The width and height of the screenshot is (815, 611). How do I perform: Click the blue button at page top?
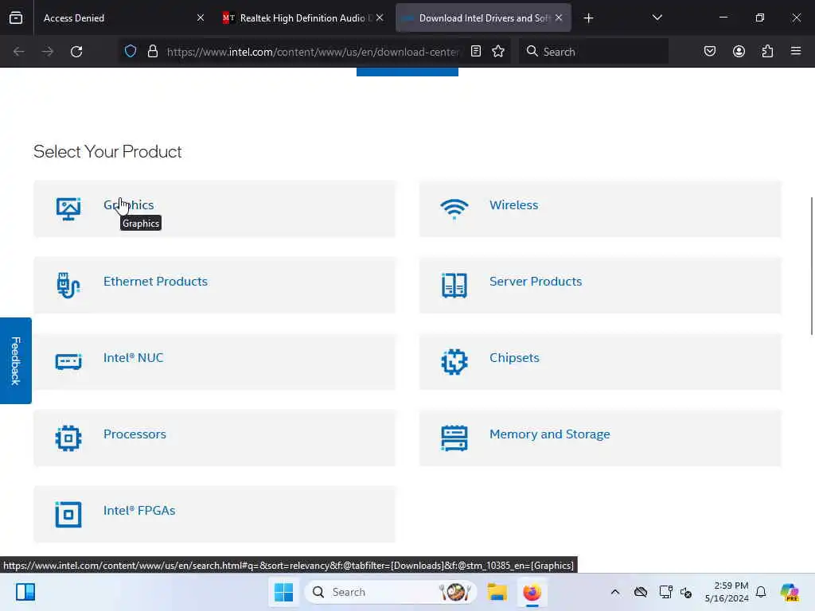point(407,72)
